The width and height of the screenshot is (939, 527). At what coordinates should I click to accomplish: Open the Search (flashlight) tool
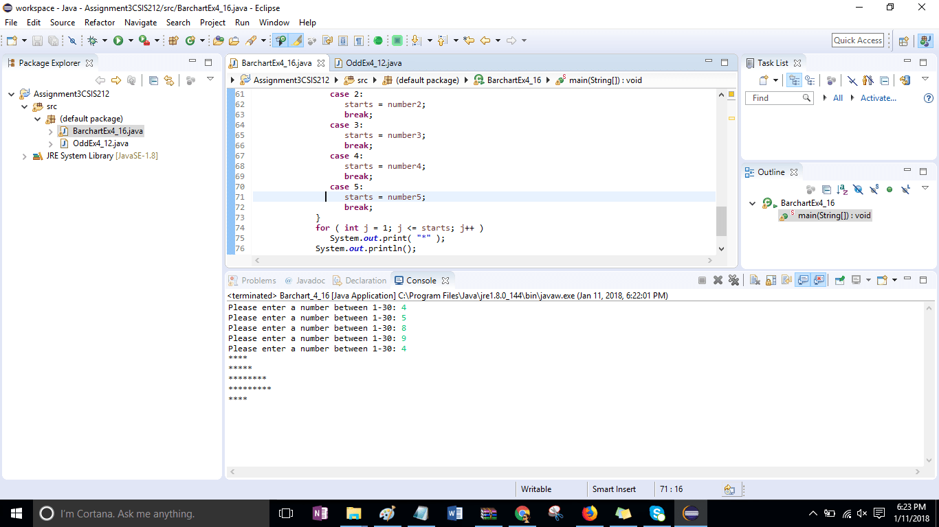[252, 40]
